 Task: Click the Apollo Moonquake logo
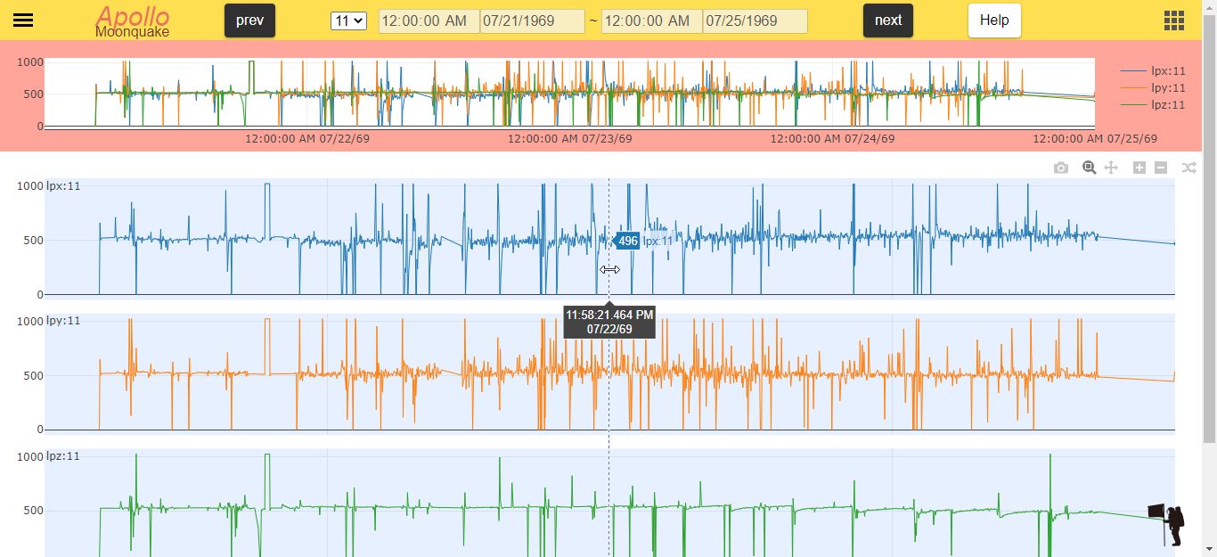point(133,20)
